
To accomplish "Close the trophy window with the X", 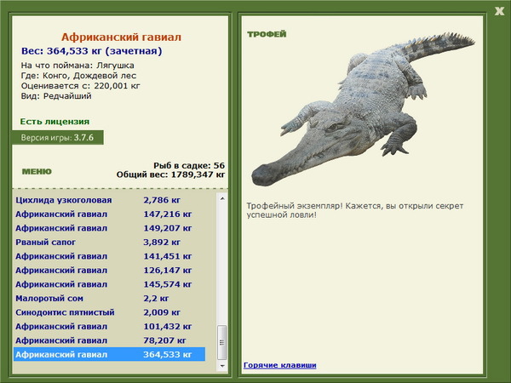I will pyautogui.click(x=499, y=11).
